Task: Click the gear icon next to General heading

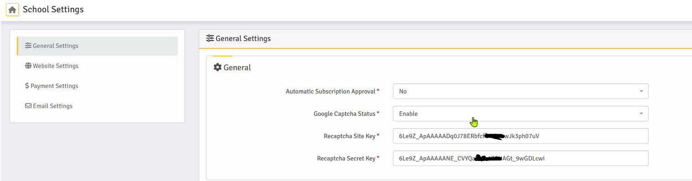Action: click(217, 67)
